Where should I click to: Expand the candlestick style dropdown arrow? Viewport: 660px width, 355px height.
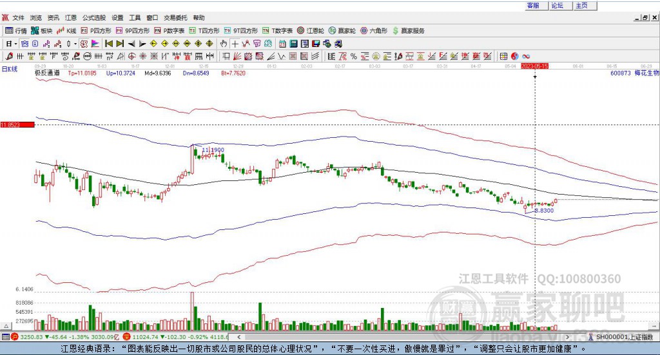click(x=75, y=44)
